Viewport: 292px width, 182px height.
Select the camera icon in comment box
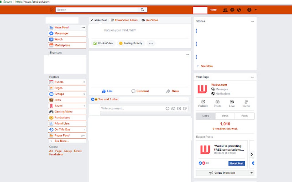pyautogui.click(x=173, y=109)
